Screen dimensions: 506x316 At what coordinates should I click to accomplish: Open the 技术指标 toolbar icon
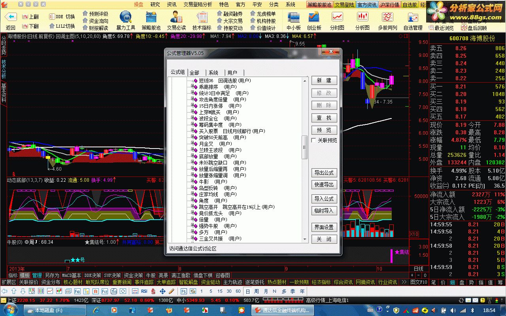coord(202,17)
